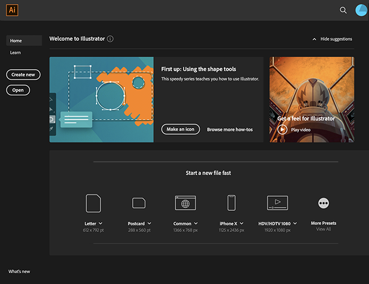Expand the Common preset dropdown arrow
Viewport: 369px width, 284px height.
coord(196,224)
